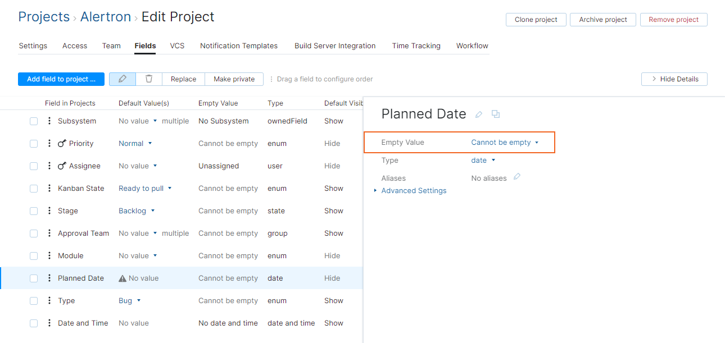Screen dimensions: 725x343
Task: Open the three-dot menu for Kanban State
Action: 49,188
